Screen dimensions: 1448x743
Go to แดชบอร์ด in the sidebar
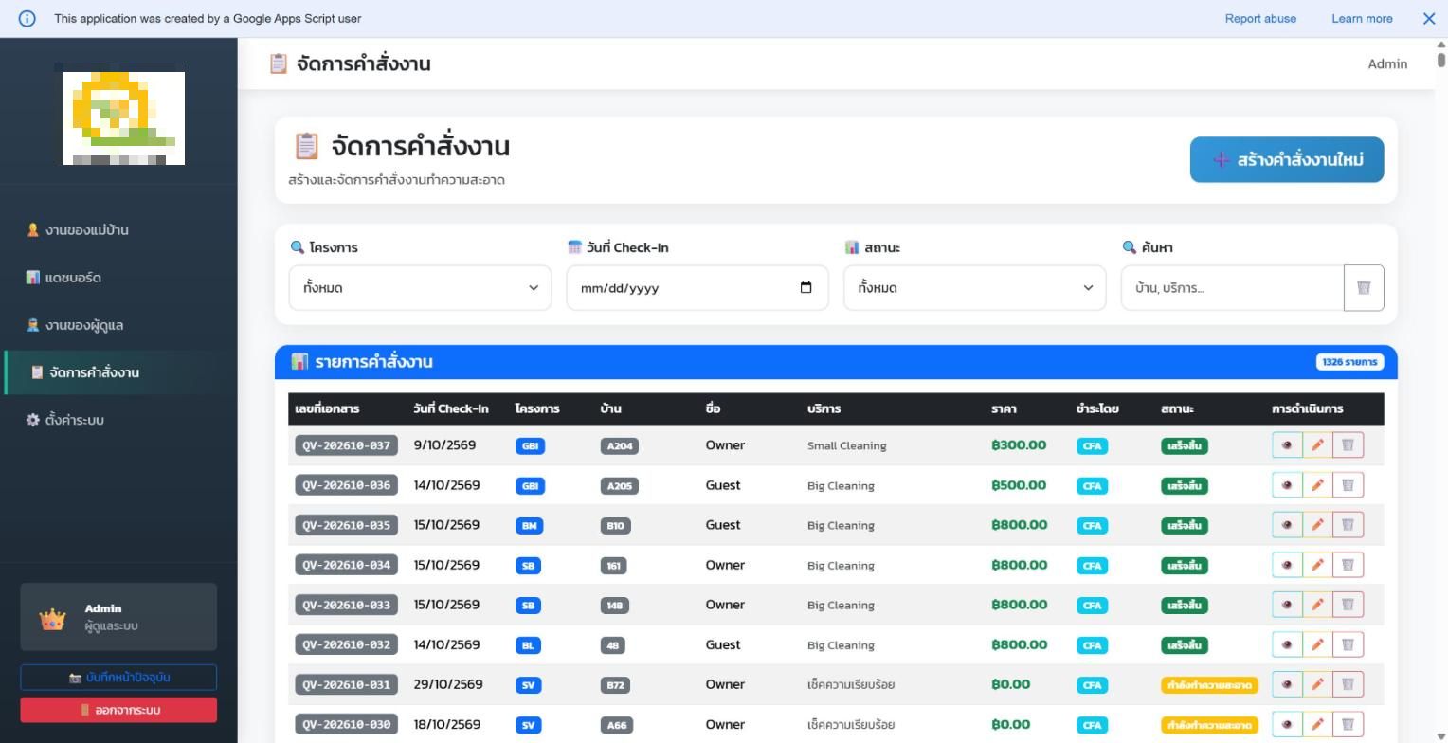pos(118,278)
